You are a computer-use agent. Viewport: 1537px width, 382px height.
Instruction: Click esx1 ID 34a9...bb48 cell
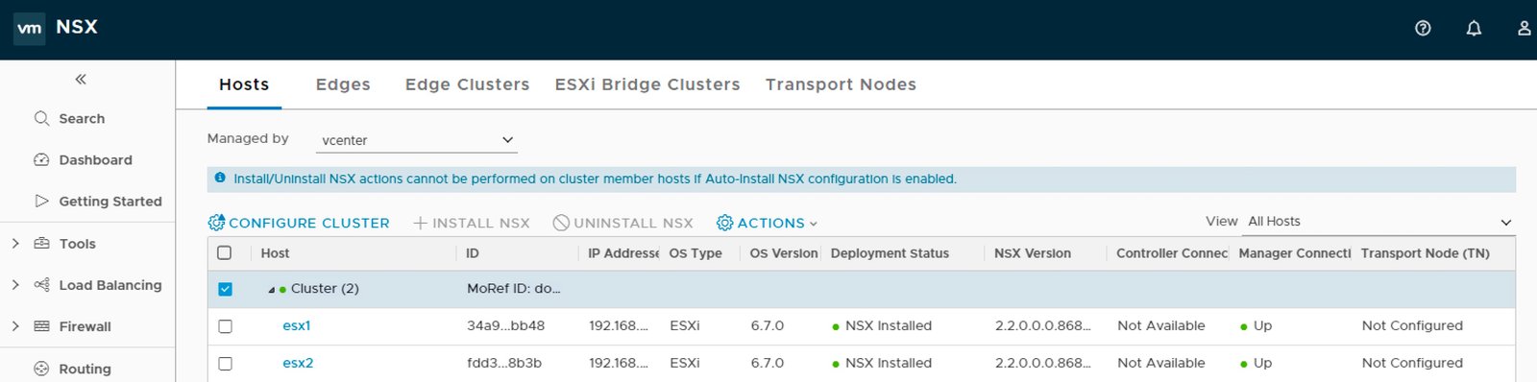coord(505,326)
